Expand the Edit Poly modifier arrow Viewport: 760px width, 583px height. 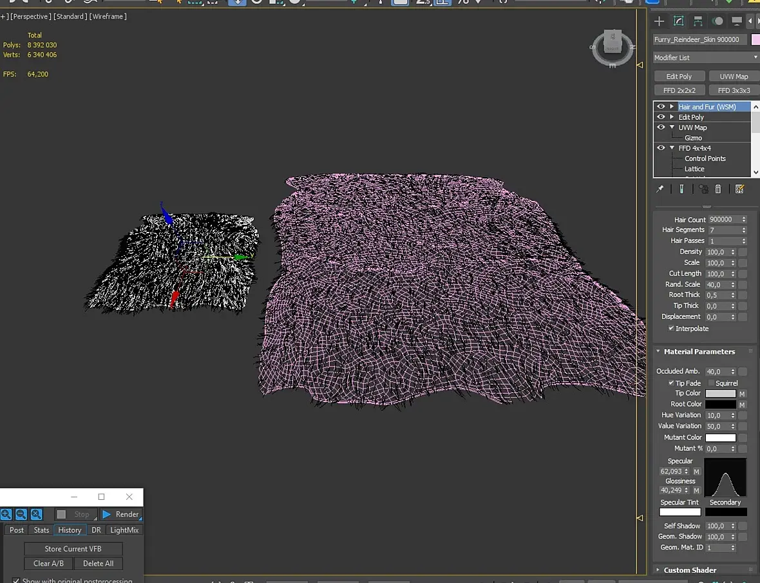coord(672,117)
